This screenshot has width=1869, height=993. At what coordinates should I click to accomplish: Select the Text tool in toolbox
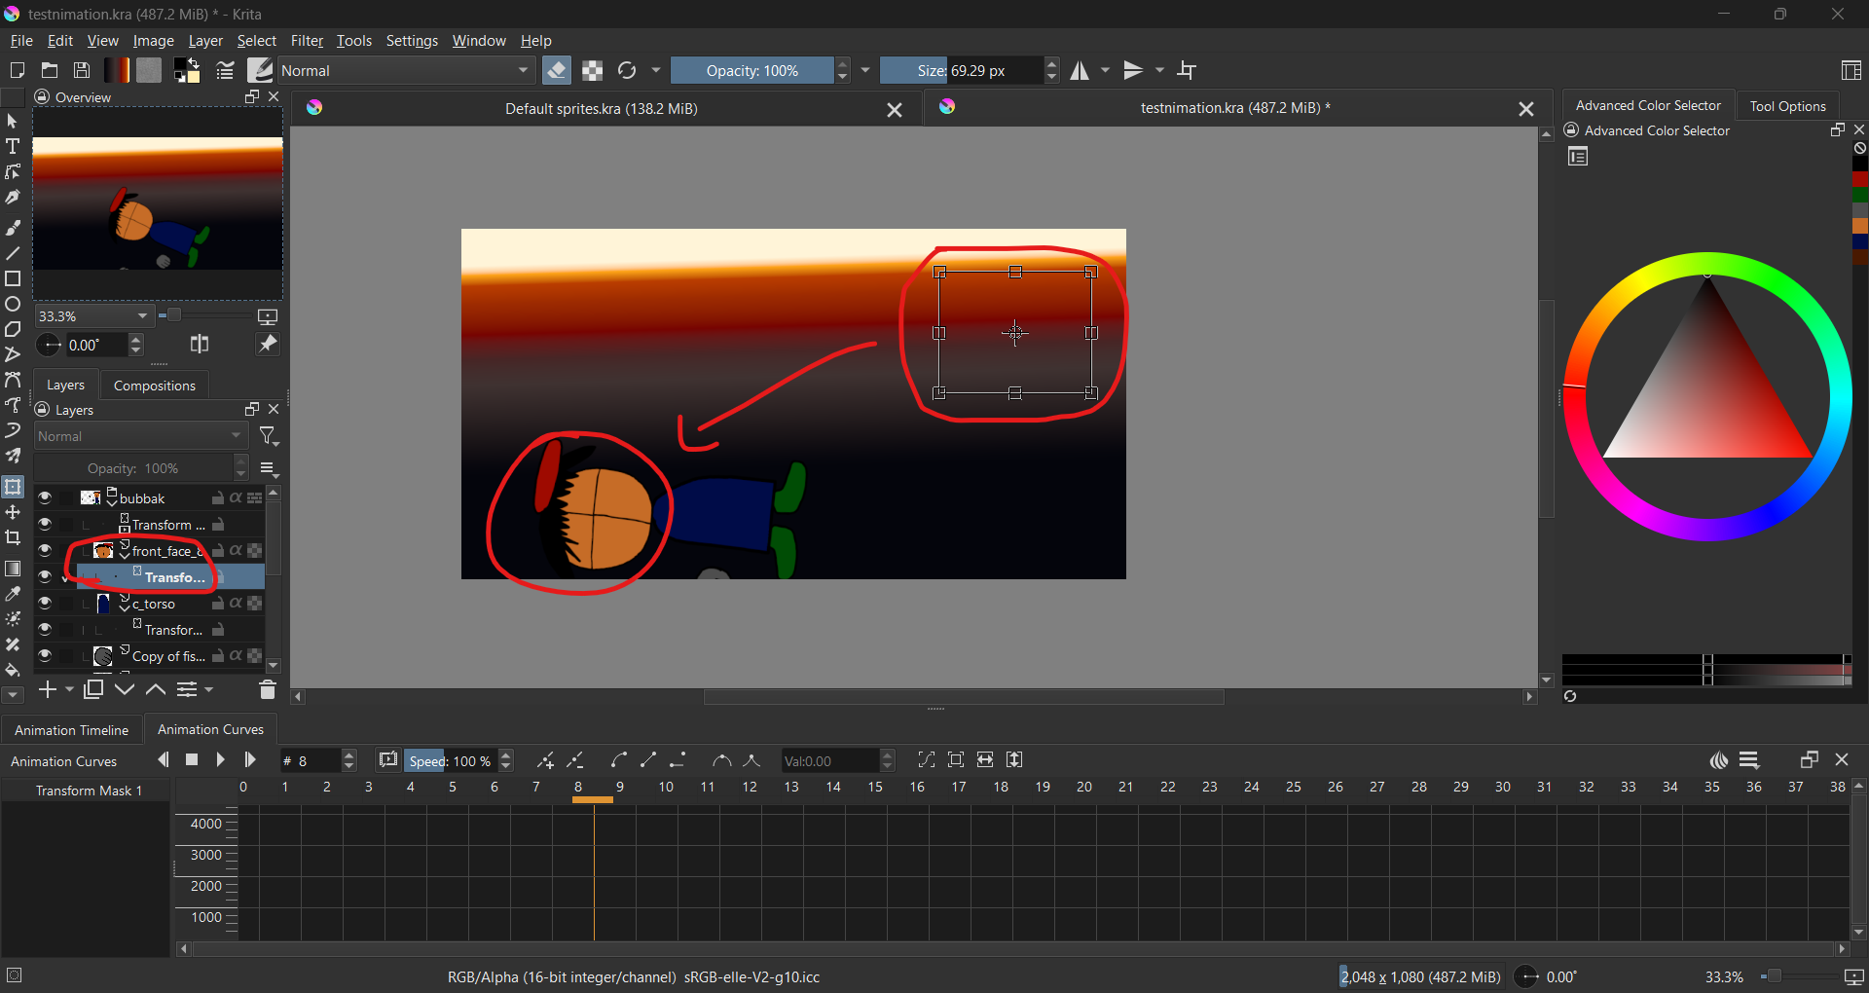coord(13,147)
